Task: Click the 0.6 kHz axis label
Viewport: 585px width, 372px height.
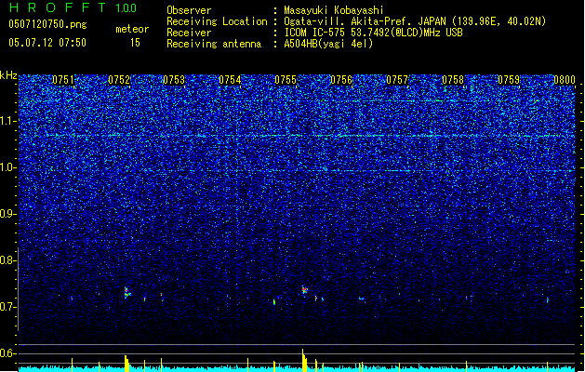Action: pyautogui.click(x=7, y=353)
